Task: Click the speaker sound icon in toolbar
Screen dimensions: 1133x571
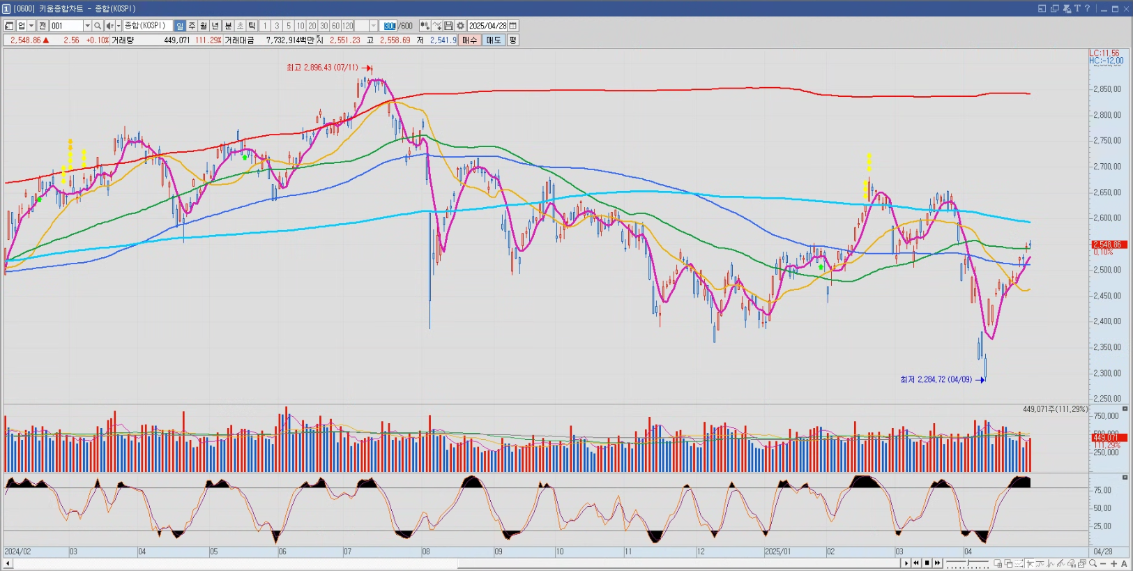Action: tap(109, 26)
